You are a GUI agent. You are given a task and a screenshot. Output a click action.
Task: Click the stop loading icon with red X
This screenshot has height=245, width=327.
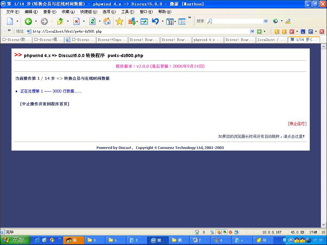point(77,21)
